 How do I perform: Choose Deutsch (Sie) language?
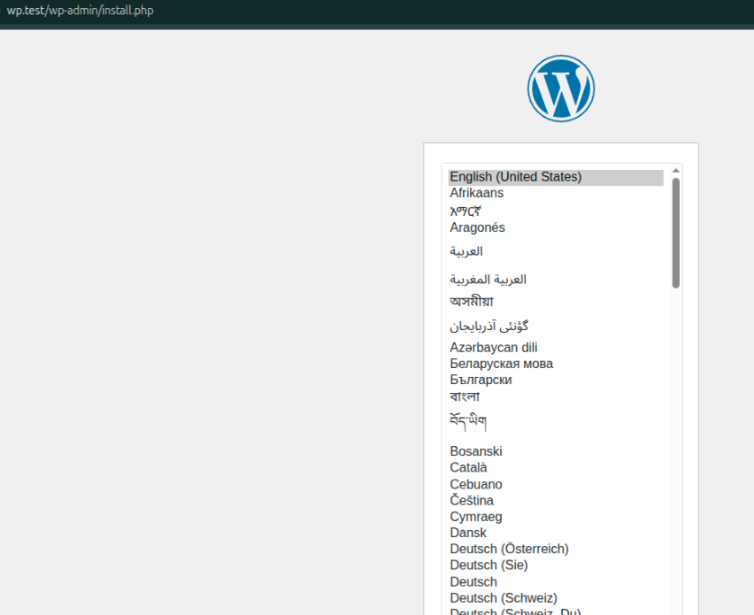[x=489, y=565]
